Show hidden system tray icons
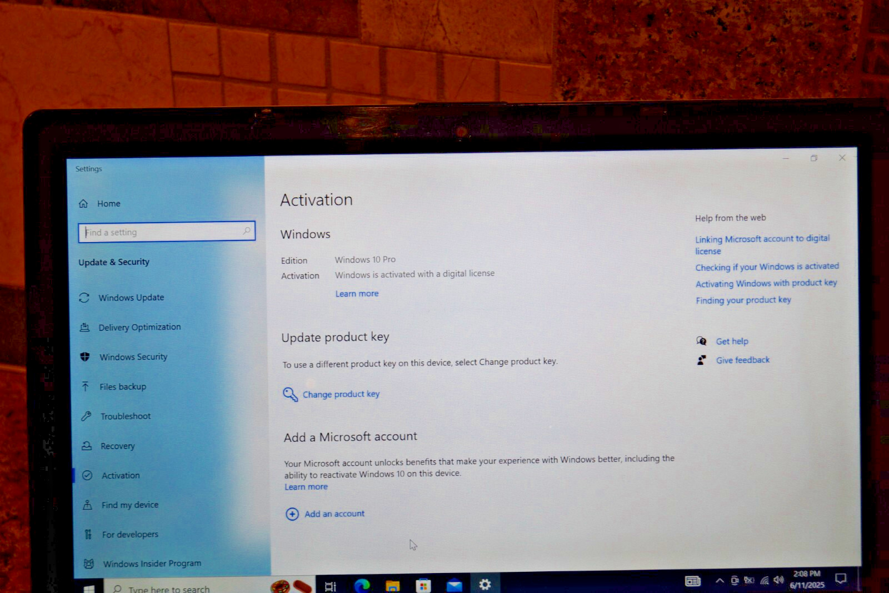Image resolution: width=889 pixels, height=593 pixels. click(720, 580)
